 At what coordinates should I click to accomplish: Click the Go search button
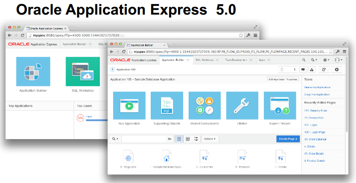click(170, 139)
